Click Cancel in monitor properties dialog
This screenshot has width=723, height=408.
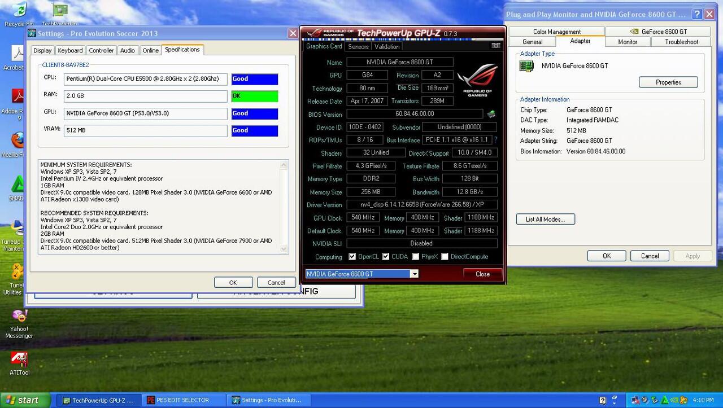(650, 256)
